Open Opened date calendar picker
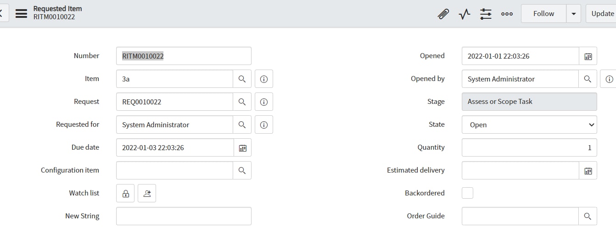Viewport: 616px width, 244px height. pyautogui.click(x=588, y=56)
